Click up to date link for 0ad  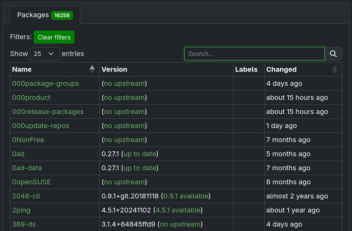click(x=139, y=154)
